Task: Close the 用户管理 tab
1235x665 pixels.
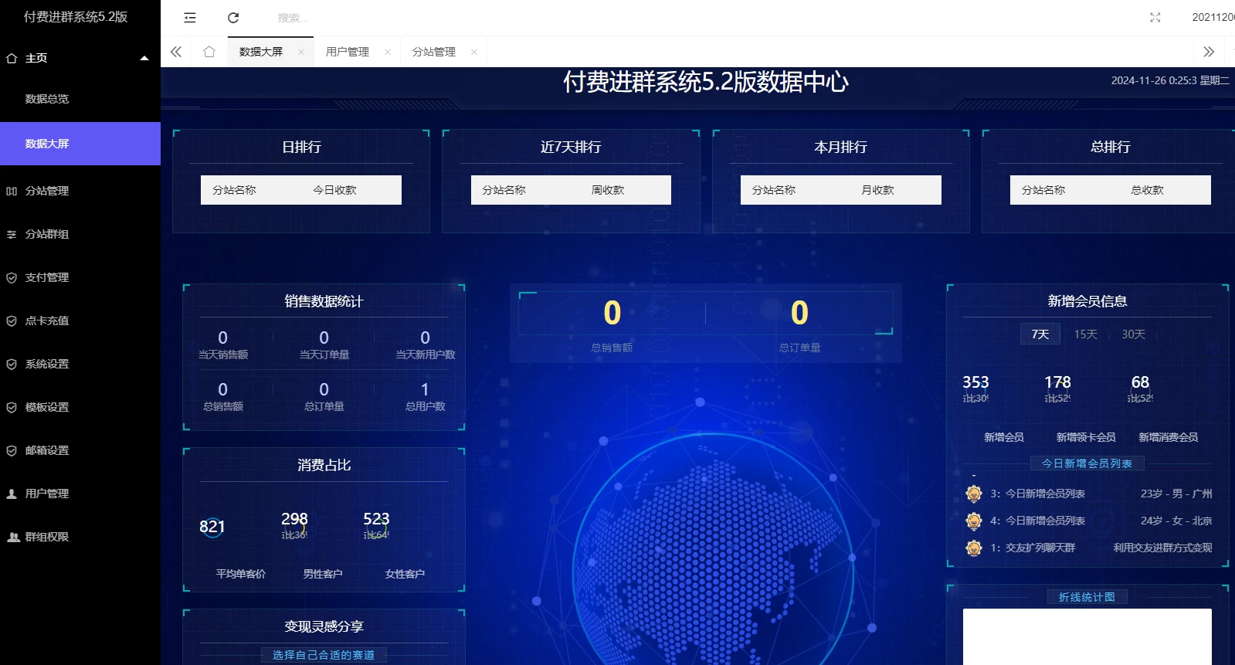Action: coord(388,53)
